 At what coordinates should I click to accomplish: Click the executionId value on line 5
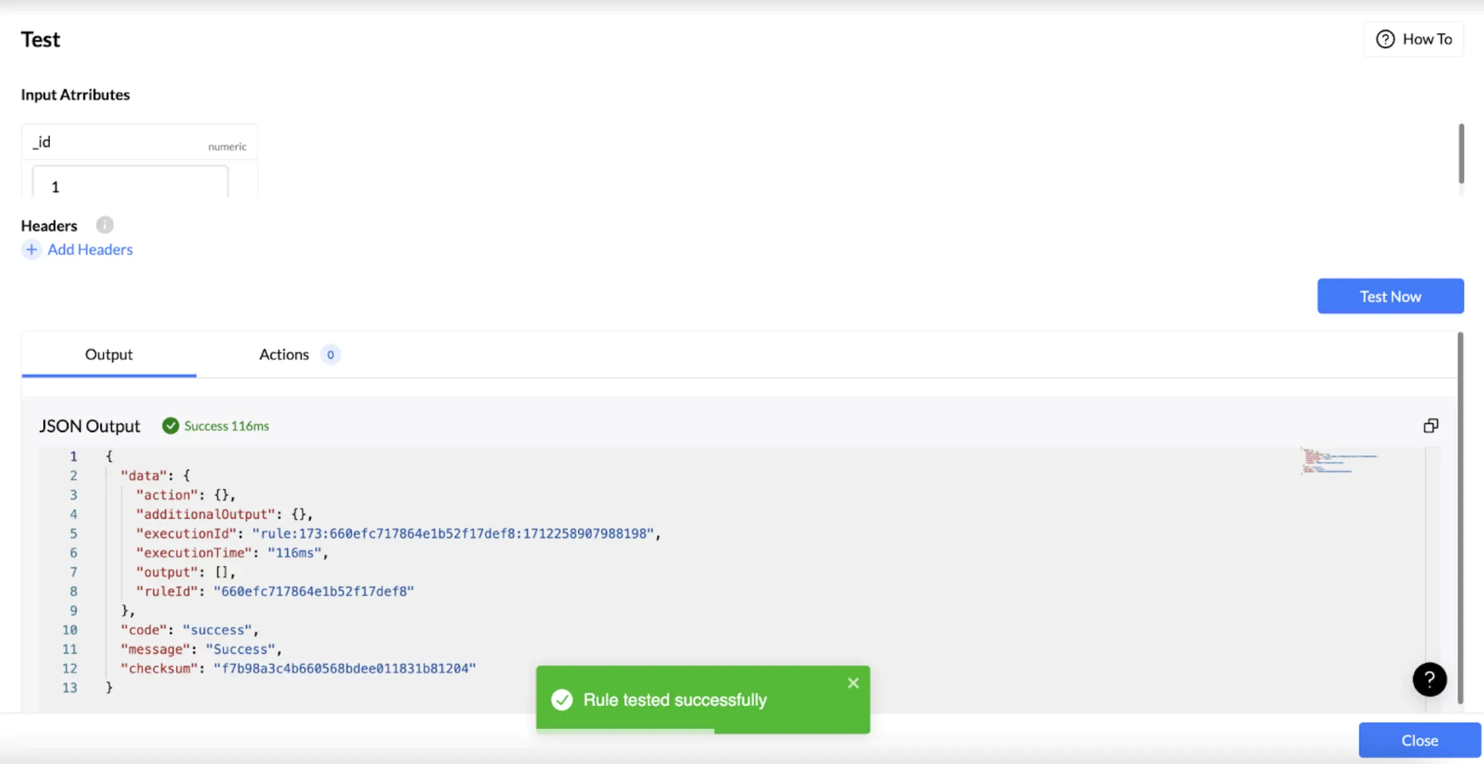pyautogui.click(x=452, y=534)
